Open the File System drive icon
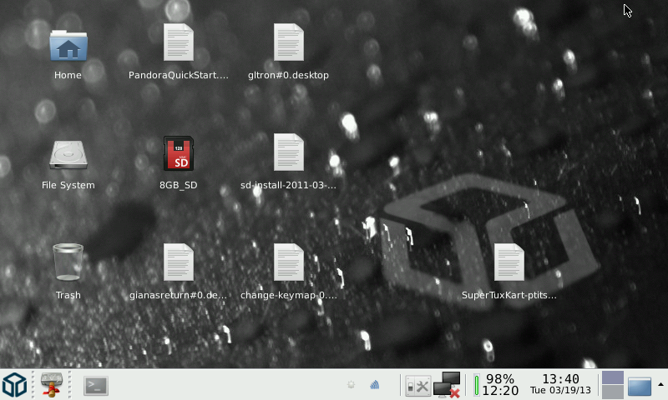668x400 pixels. [x=68, y=155]
